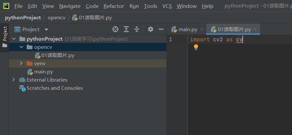Click the import keyword in the editor
This screenshot has height=135, width=292.
pos(200,40)
